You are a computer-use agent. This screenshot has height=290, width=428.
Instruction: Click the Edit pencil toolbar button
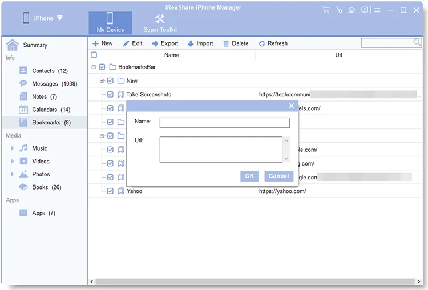[132, 43]
